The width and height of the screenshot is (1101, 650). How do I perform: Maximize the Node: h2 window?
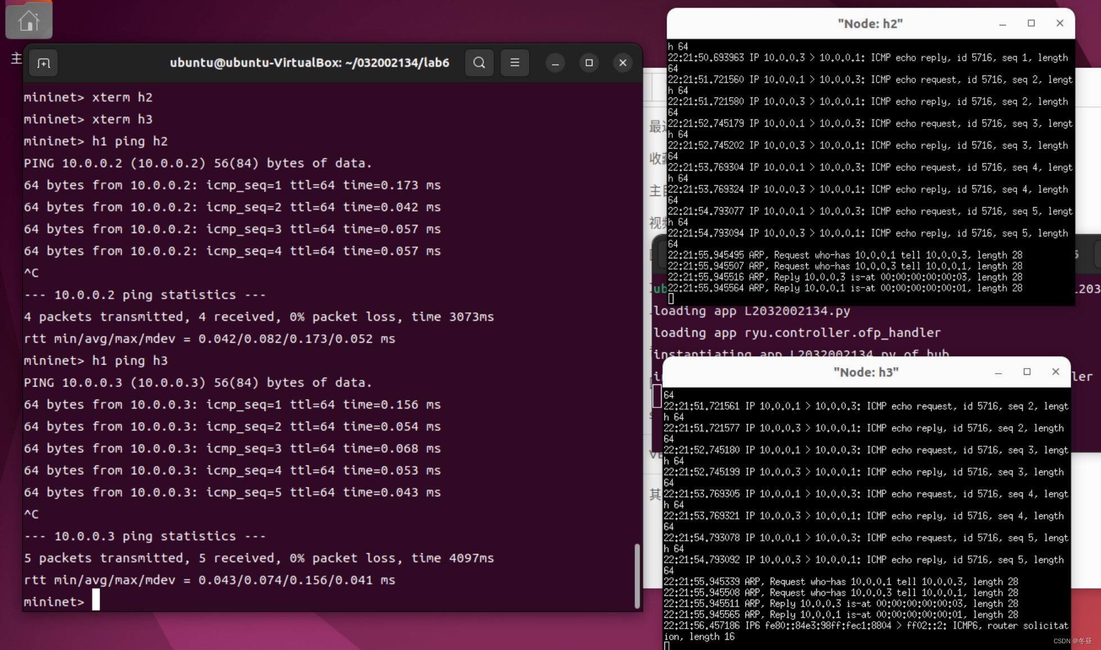[x=1031, y=23]
